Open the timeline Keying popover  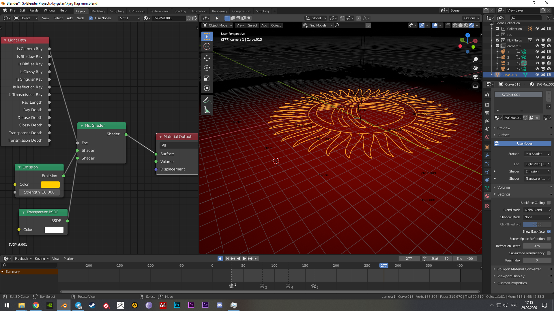pos(42,259)
